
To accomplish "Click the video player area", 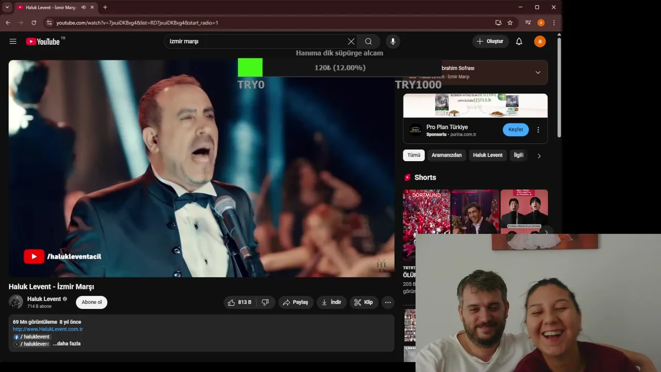I will [201, 168].
